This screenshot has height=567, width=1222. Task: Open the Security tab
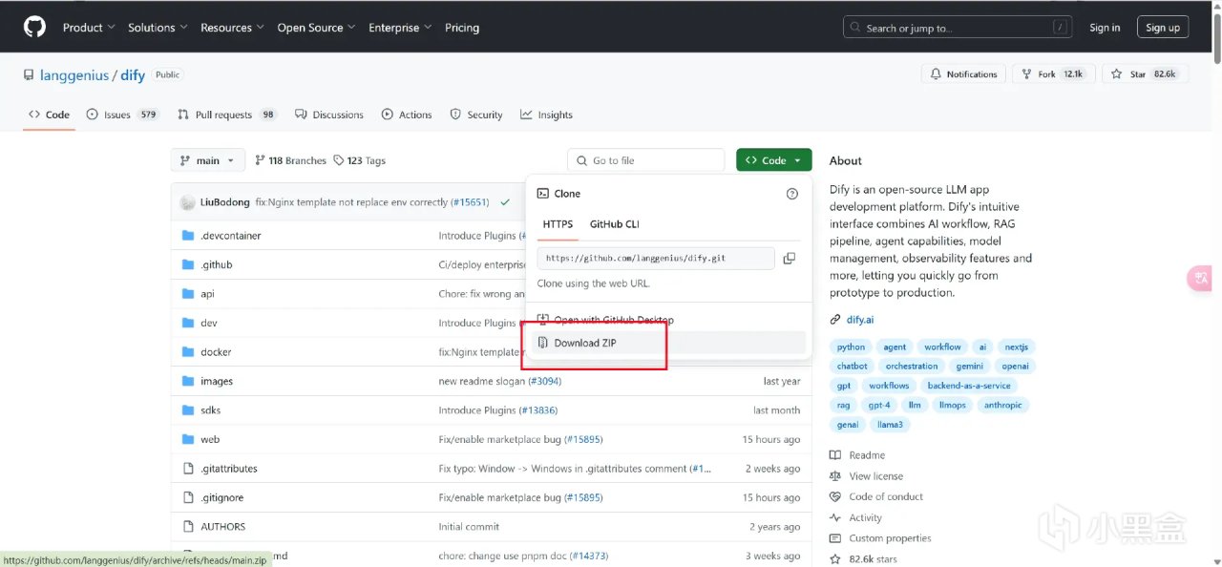click(x=476, y=115)
